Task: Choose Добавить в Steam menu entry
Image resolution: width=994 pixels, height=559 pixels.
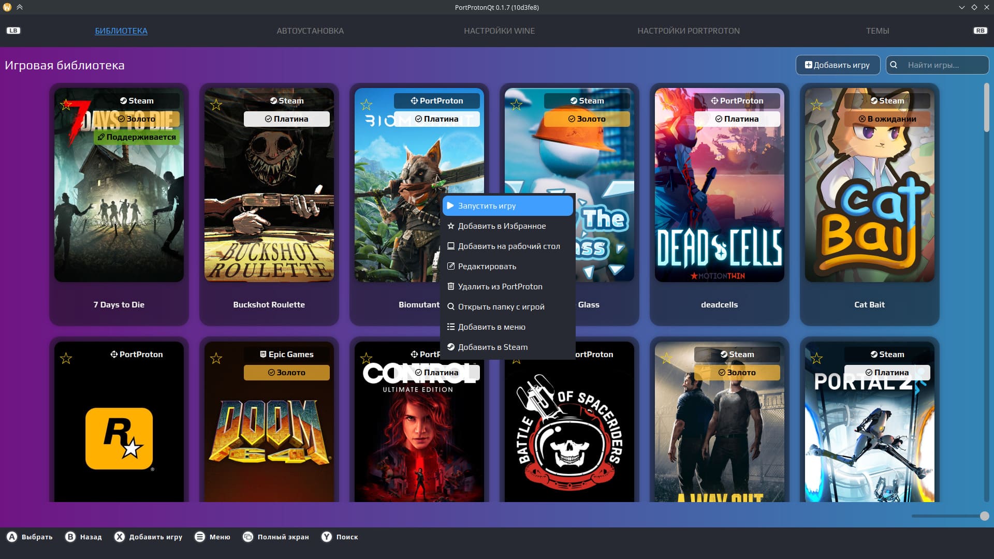Action: click(x=492, y=347)
